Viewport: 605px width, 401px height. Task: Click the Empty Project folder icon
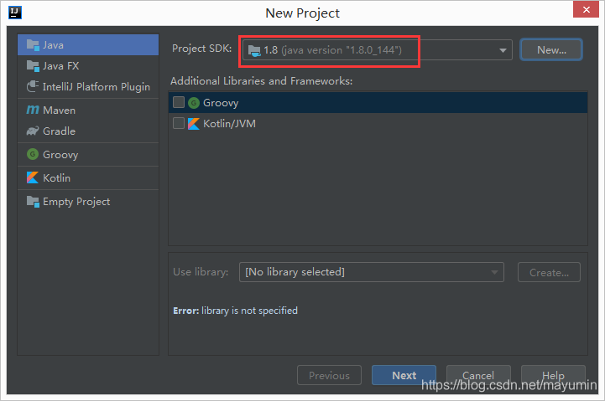(x=33, y=202)
